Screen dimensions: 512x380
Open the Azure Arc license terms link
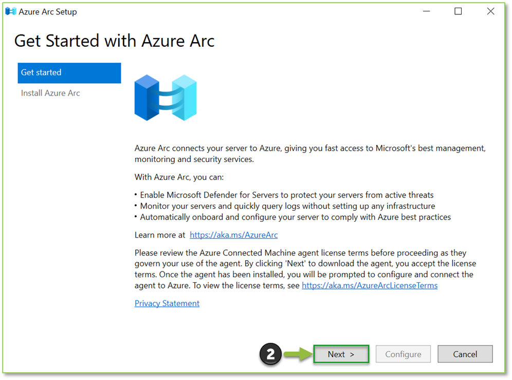pos(370,285)
